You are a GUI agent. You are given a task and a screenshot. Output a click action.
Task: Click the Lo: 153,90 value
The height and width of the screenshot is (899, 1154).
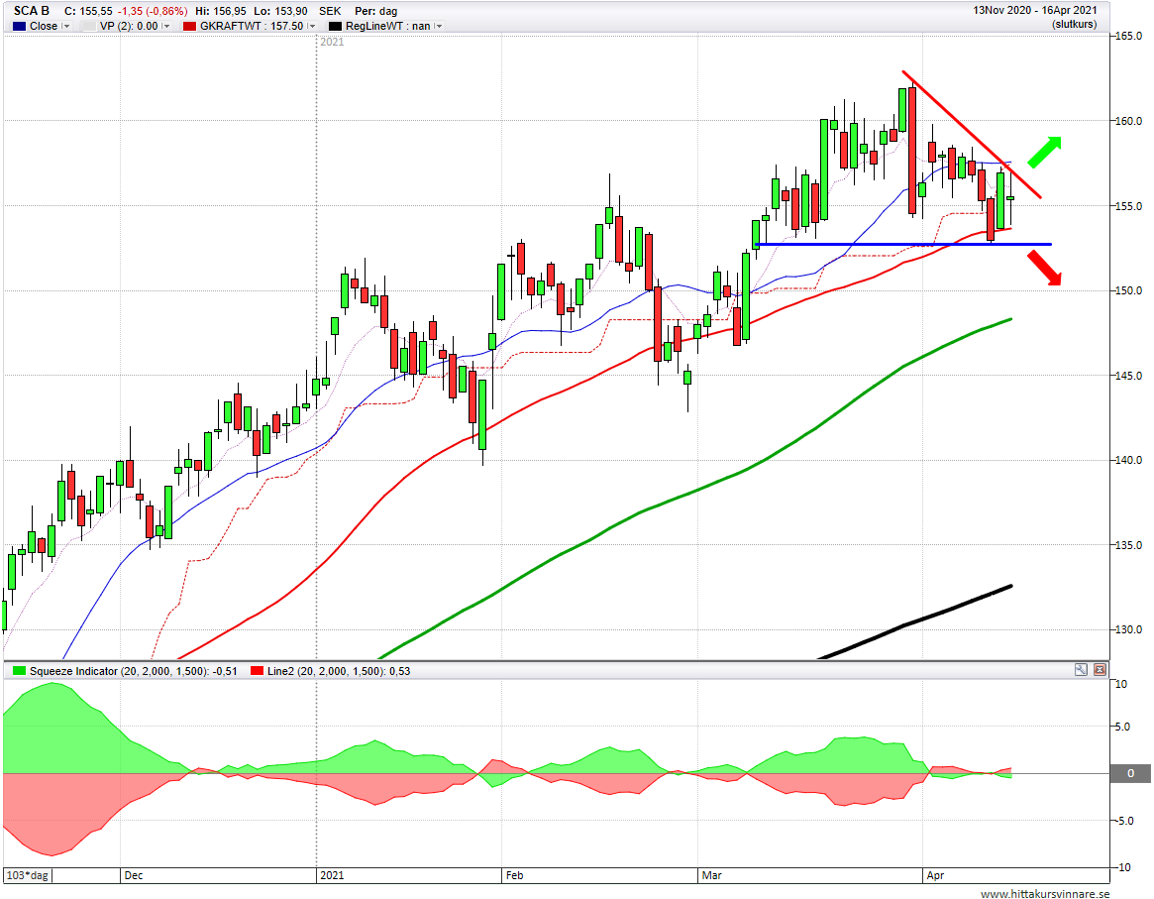tap(281, 11)
